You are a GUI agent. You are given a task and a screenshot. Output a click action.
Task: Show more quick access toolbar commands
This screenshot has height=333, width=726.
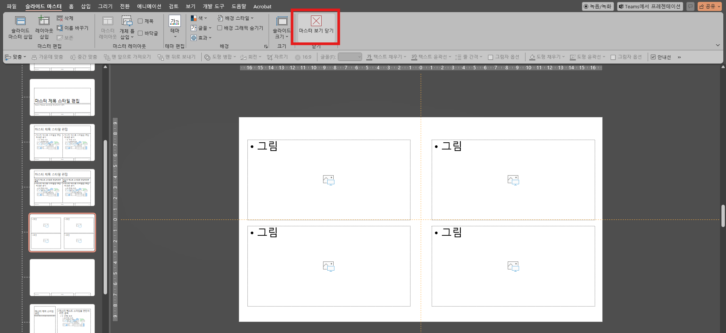tap(679, 57)
